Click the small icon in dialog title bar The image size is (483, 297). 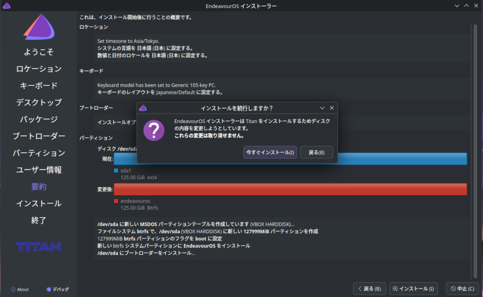(x=143, y=108)
